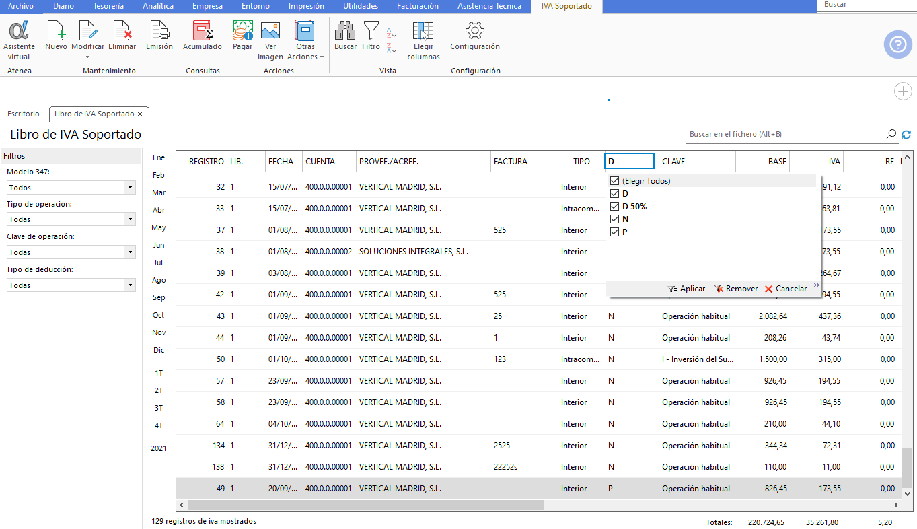
Task: Refresh the list with reload icon
Action: coord(906,135)
